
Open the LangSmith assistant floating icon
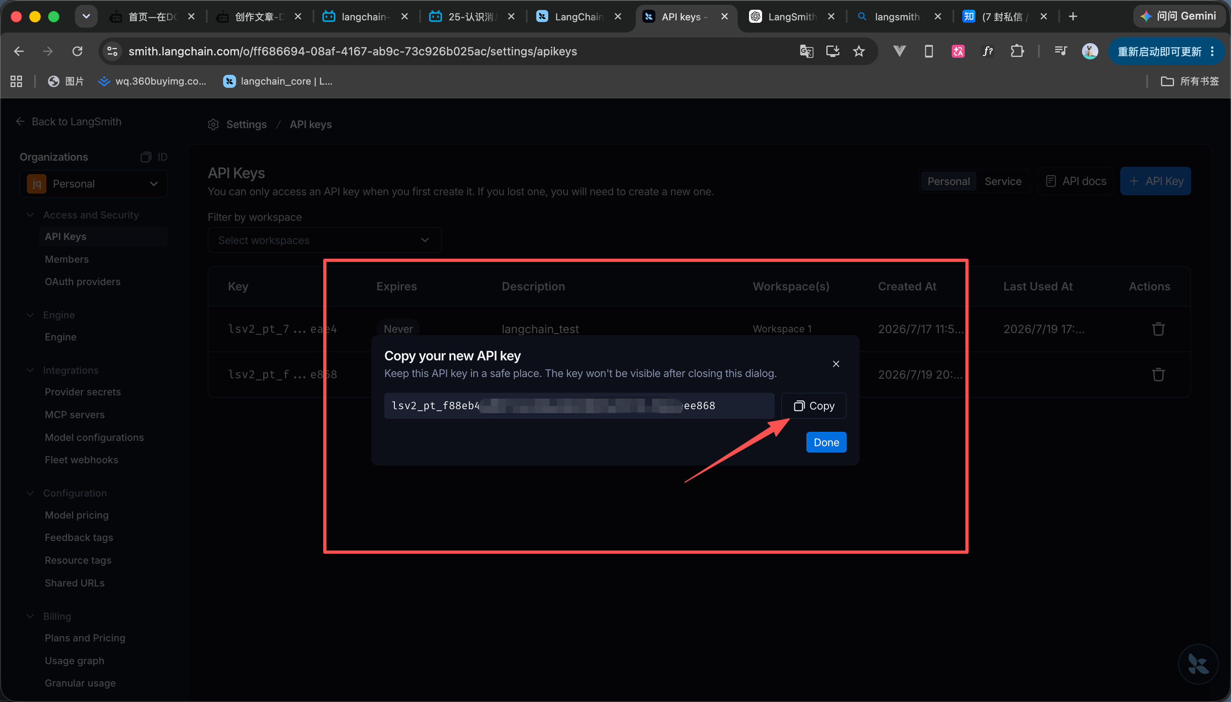(1198, 664)
